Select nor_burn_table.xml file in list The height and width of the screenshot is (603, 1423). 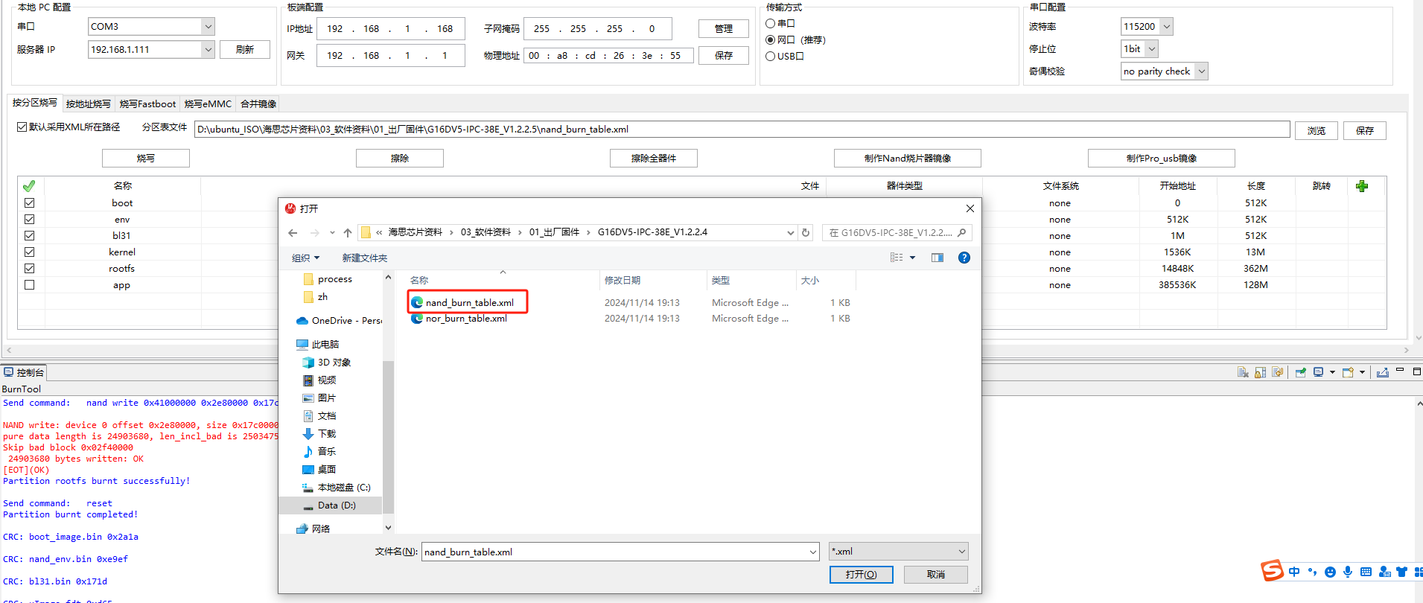[x=466, y=319]
